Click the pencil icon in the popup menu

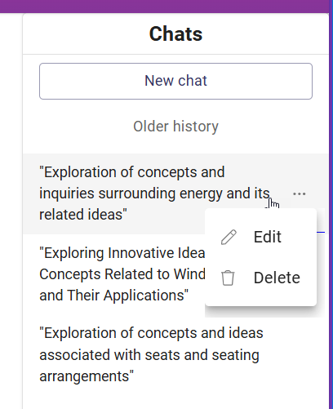[x=229, y=237]
